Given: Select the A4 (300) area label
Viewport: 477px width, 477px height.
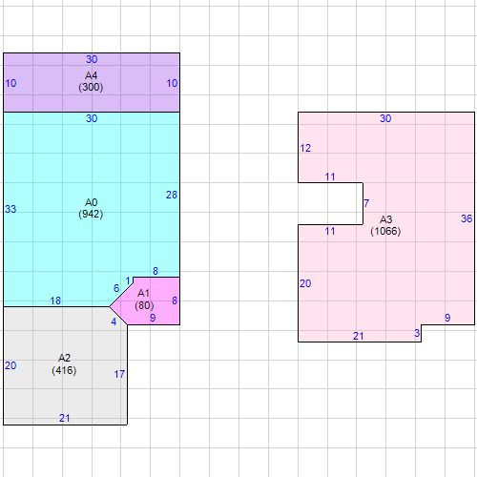Looking at the screenshot, I should point(91,81).
